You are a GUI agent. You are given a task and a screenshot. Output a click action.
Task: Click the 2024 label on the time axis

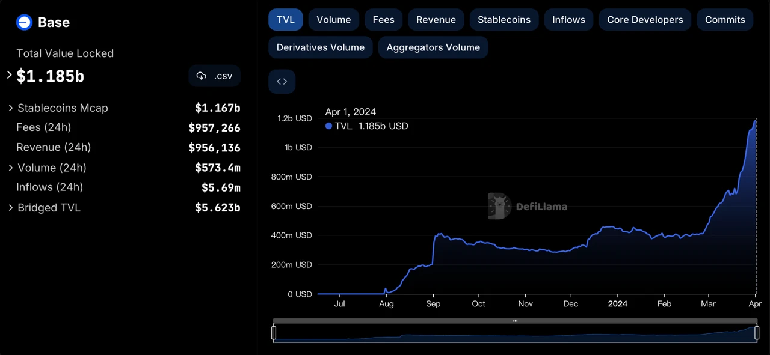tap(618, 304)
